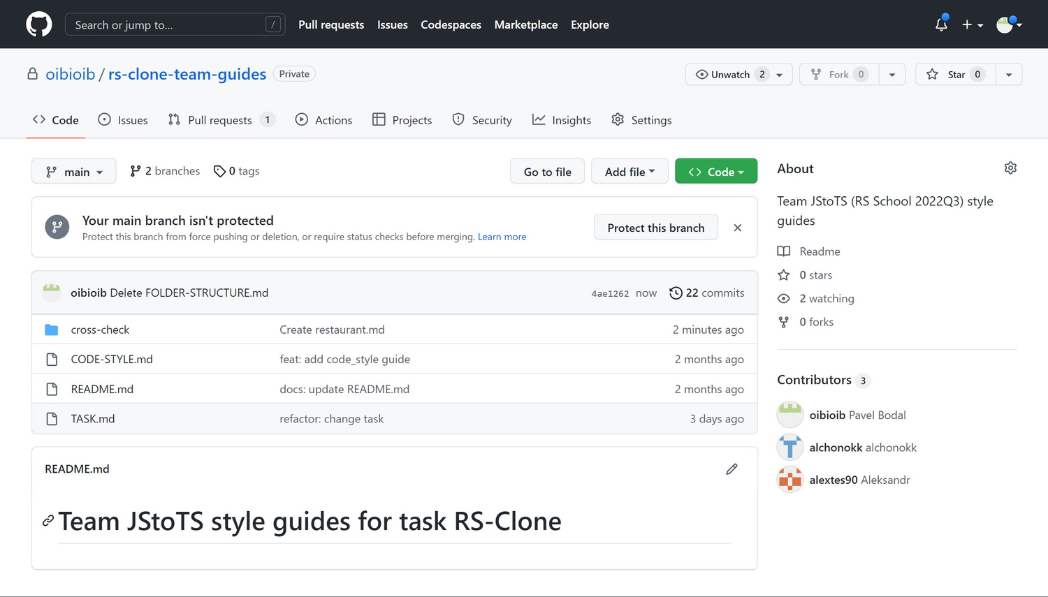This screenshot has width=1048, height=597.
Task: Open the cross-check folder
Action: pyautogui.click(x=100, y=330)
